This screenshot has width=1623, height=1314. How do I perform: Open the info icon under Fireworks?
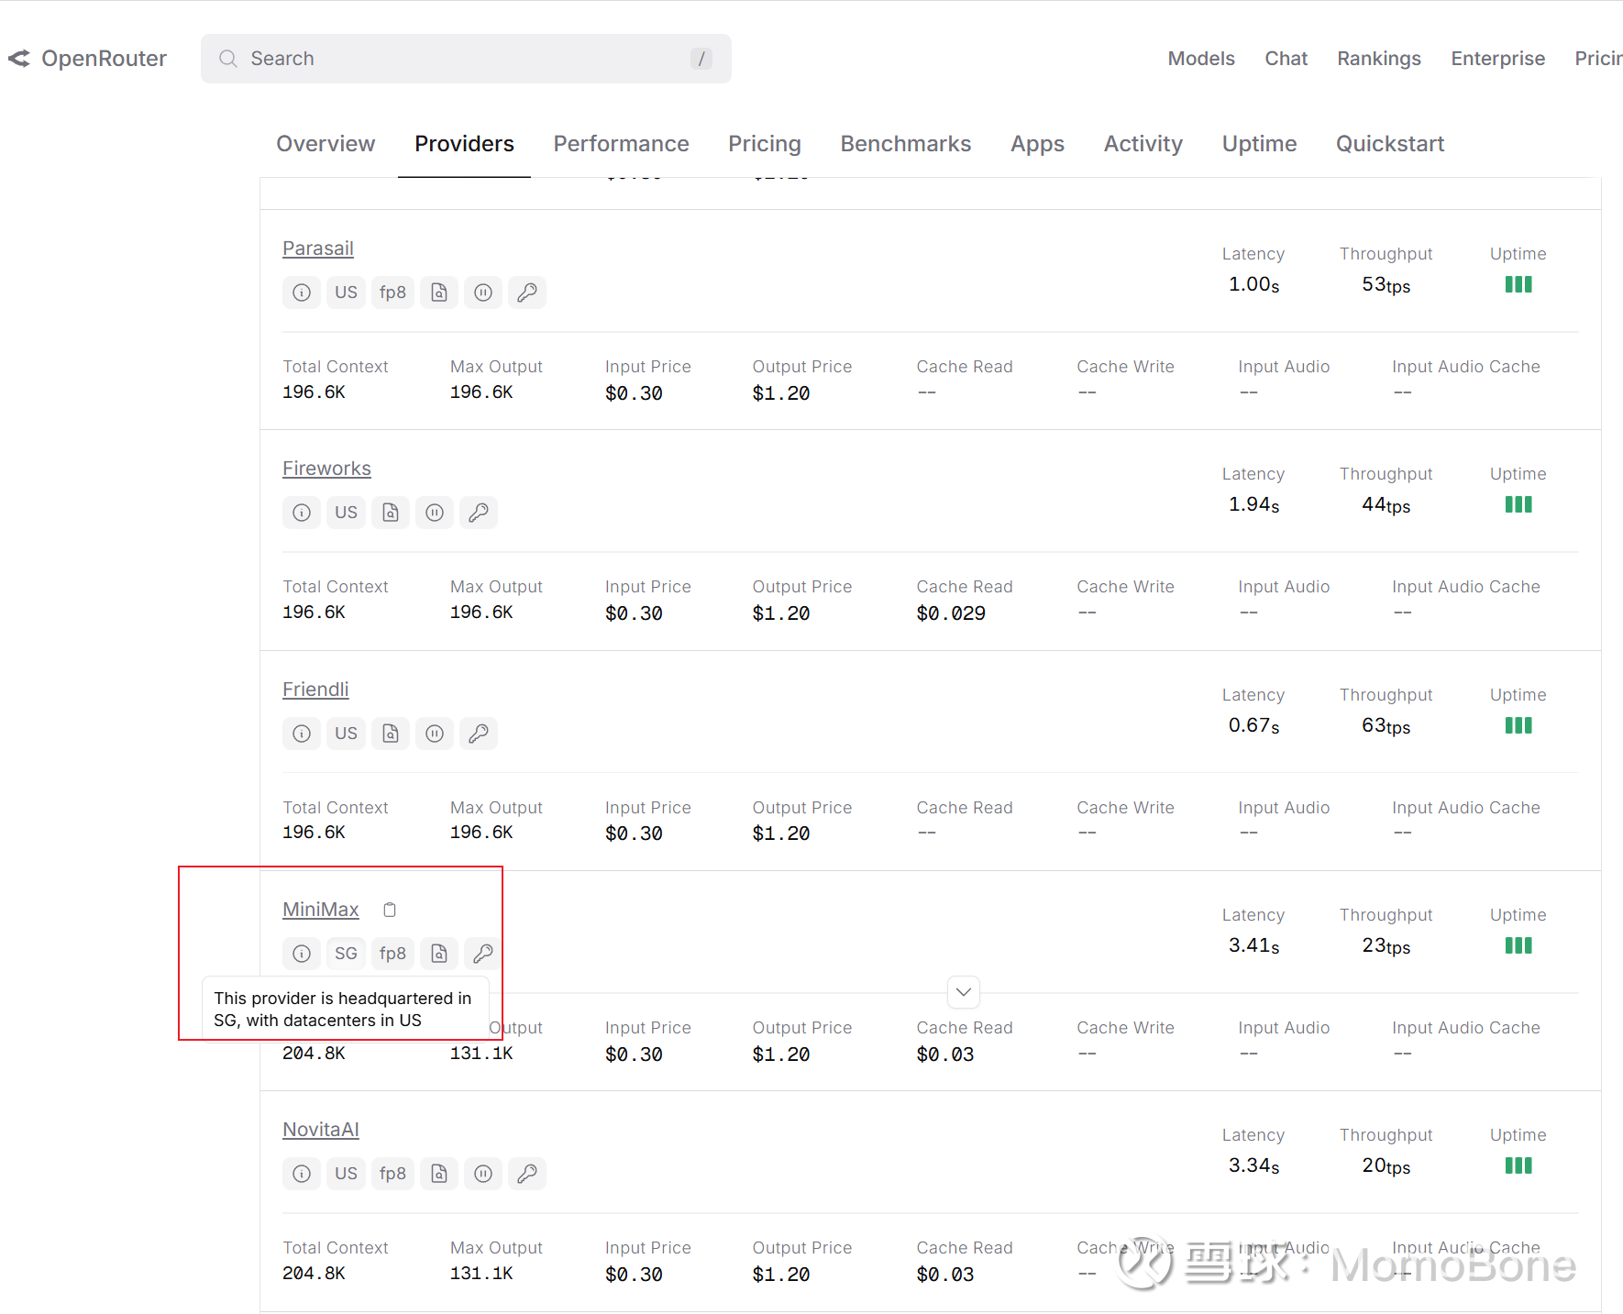[x=302, y=513]
